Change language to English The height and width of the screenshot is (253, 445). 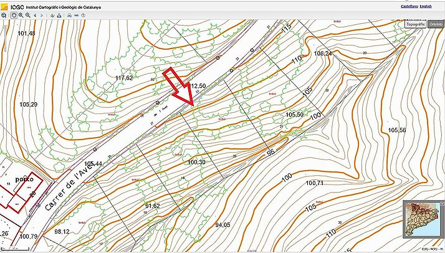coord(426,6)
